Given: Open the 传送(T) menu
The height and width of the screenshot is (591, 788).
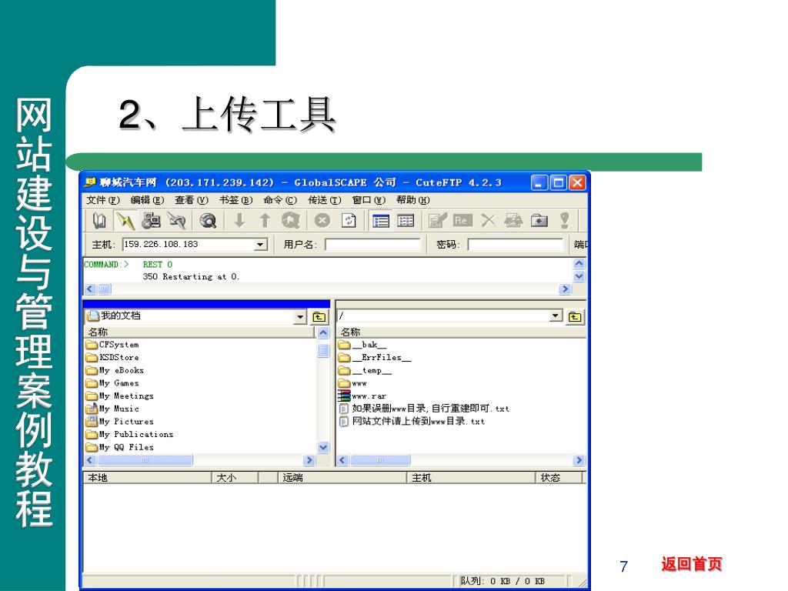Looking at the screenshot, I should tap(325, 200).
